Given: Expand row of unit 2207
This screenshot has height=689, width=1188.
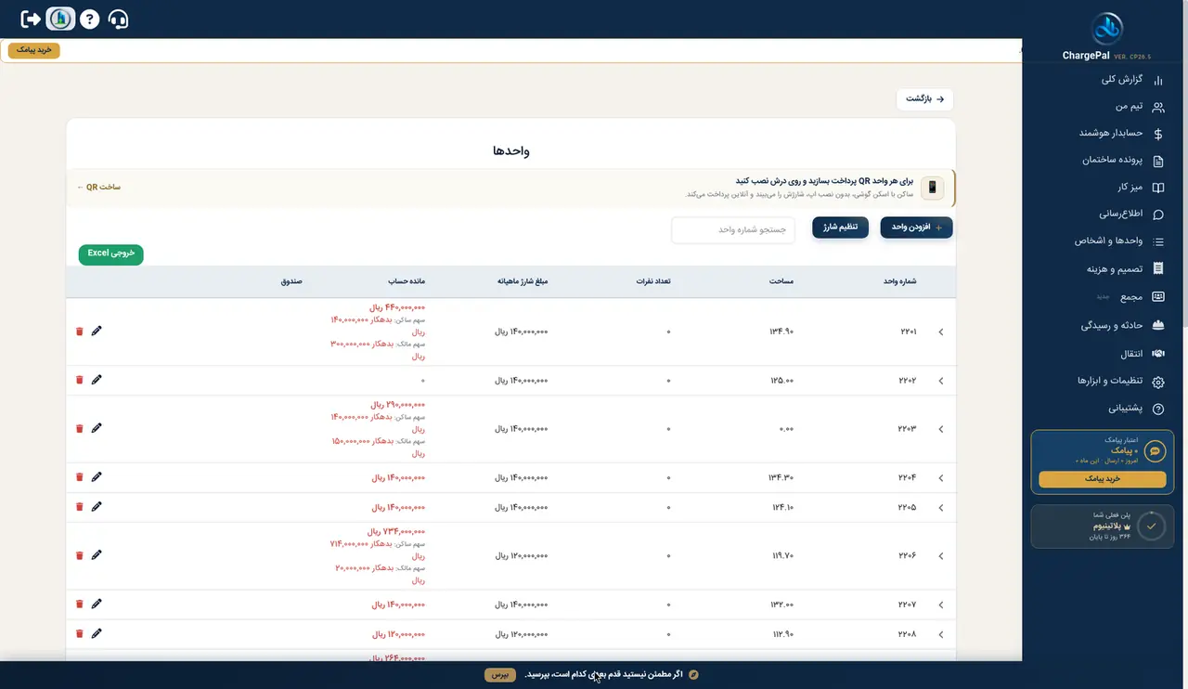Looking at the screenshot, I should click(x=941, y=604).
